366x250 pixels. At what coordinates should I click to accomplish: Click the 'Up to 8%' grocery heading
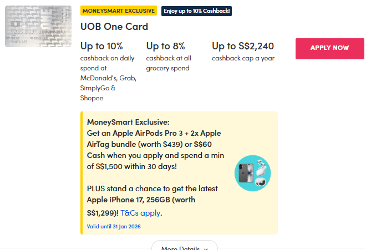pyautogui.click(x=166, y=46)
